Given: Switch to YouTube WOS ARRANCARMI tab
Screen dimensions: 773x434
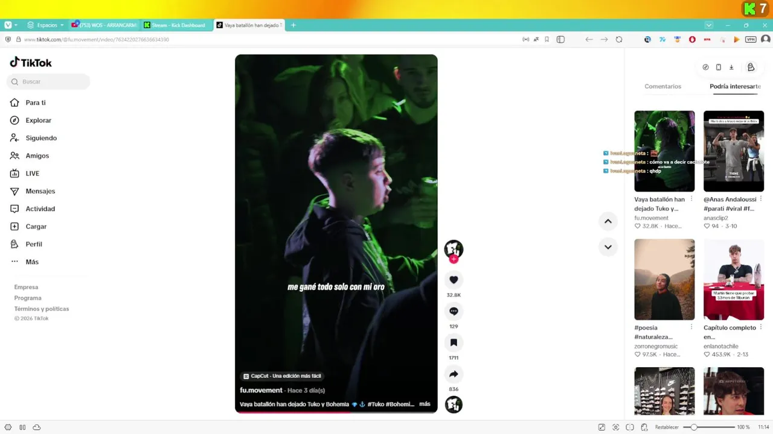Looking at the screenshot, I should point(104,25).
